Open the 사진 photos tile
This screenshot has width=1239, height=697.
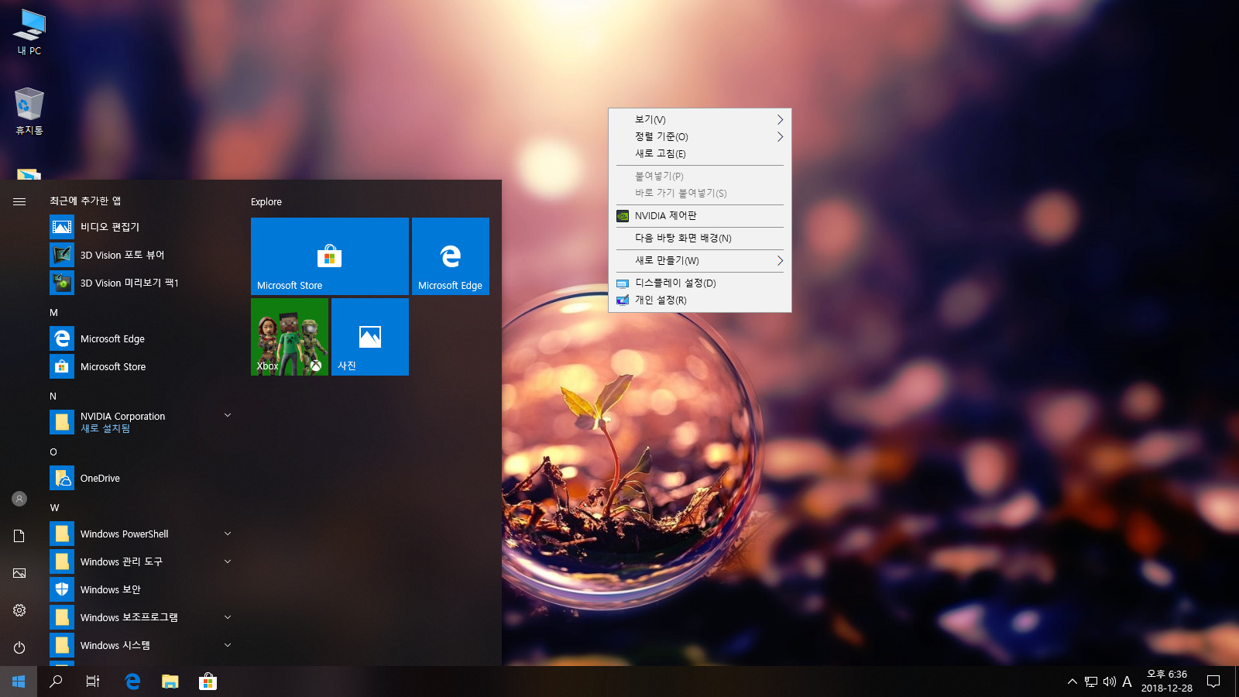pos(370,337)
